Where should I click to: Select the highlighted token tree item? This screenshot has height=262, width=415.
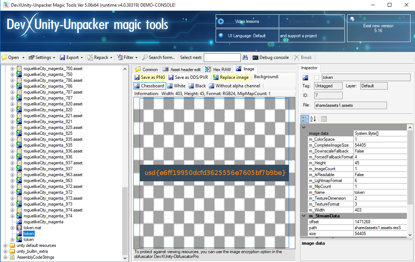[28, 234]
